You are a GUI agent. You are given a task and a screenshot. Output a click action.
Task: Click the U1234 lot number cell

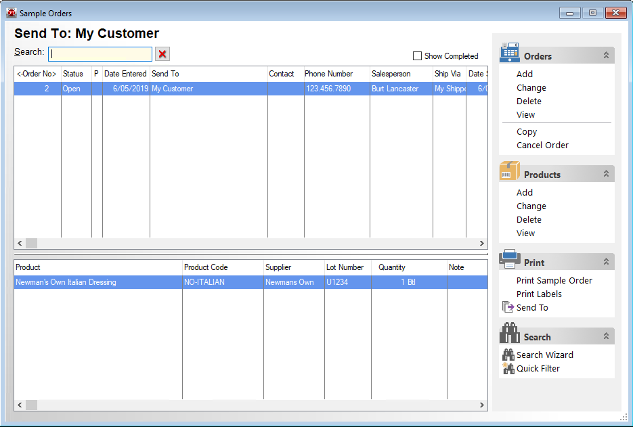click(x=347, y=282)
